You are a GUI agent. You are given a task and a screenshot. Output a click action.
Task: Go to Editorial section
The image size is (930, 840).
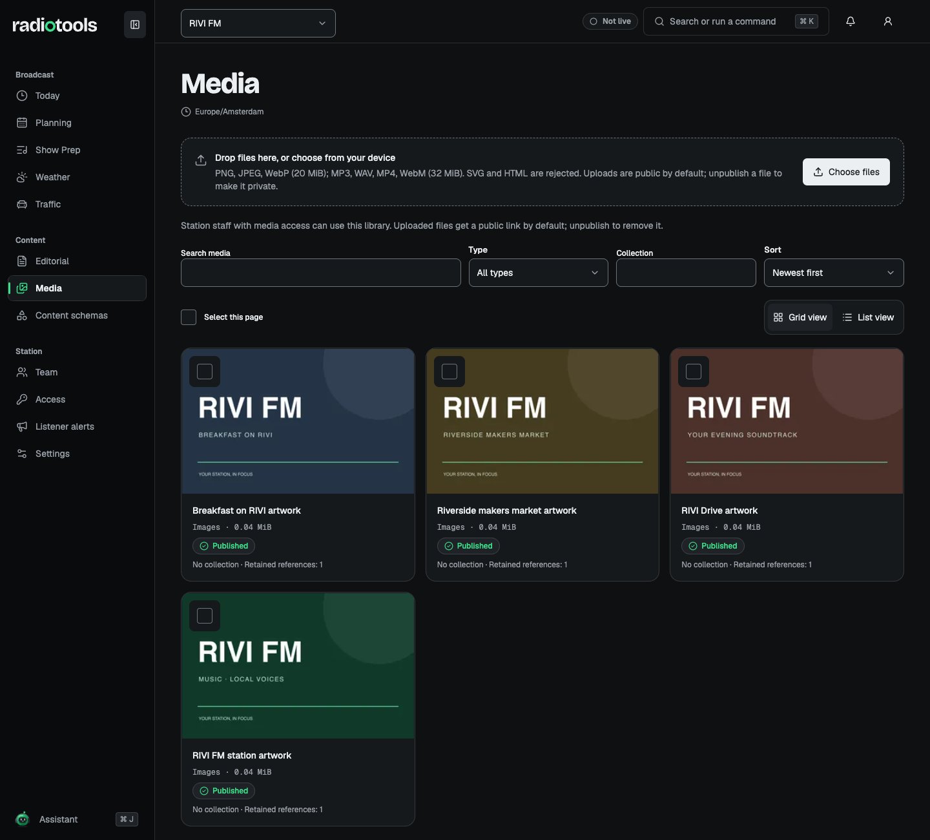pos(77,261)
